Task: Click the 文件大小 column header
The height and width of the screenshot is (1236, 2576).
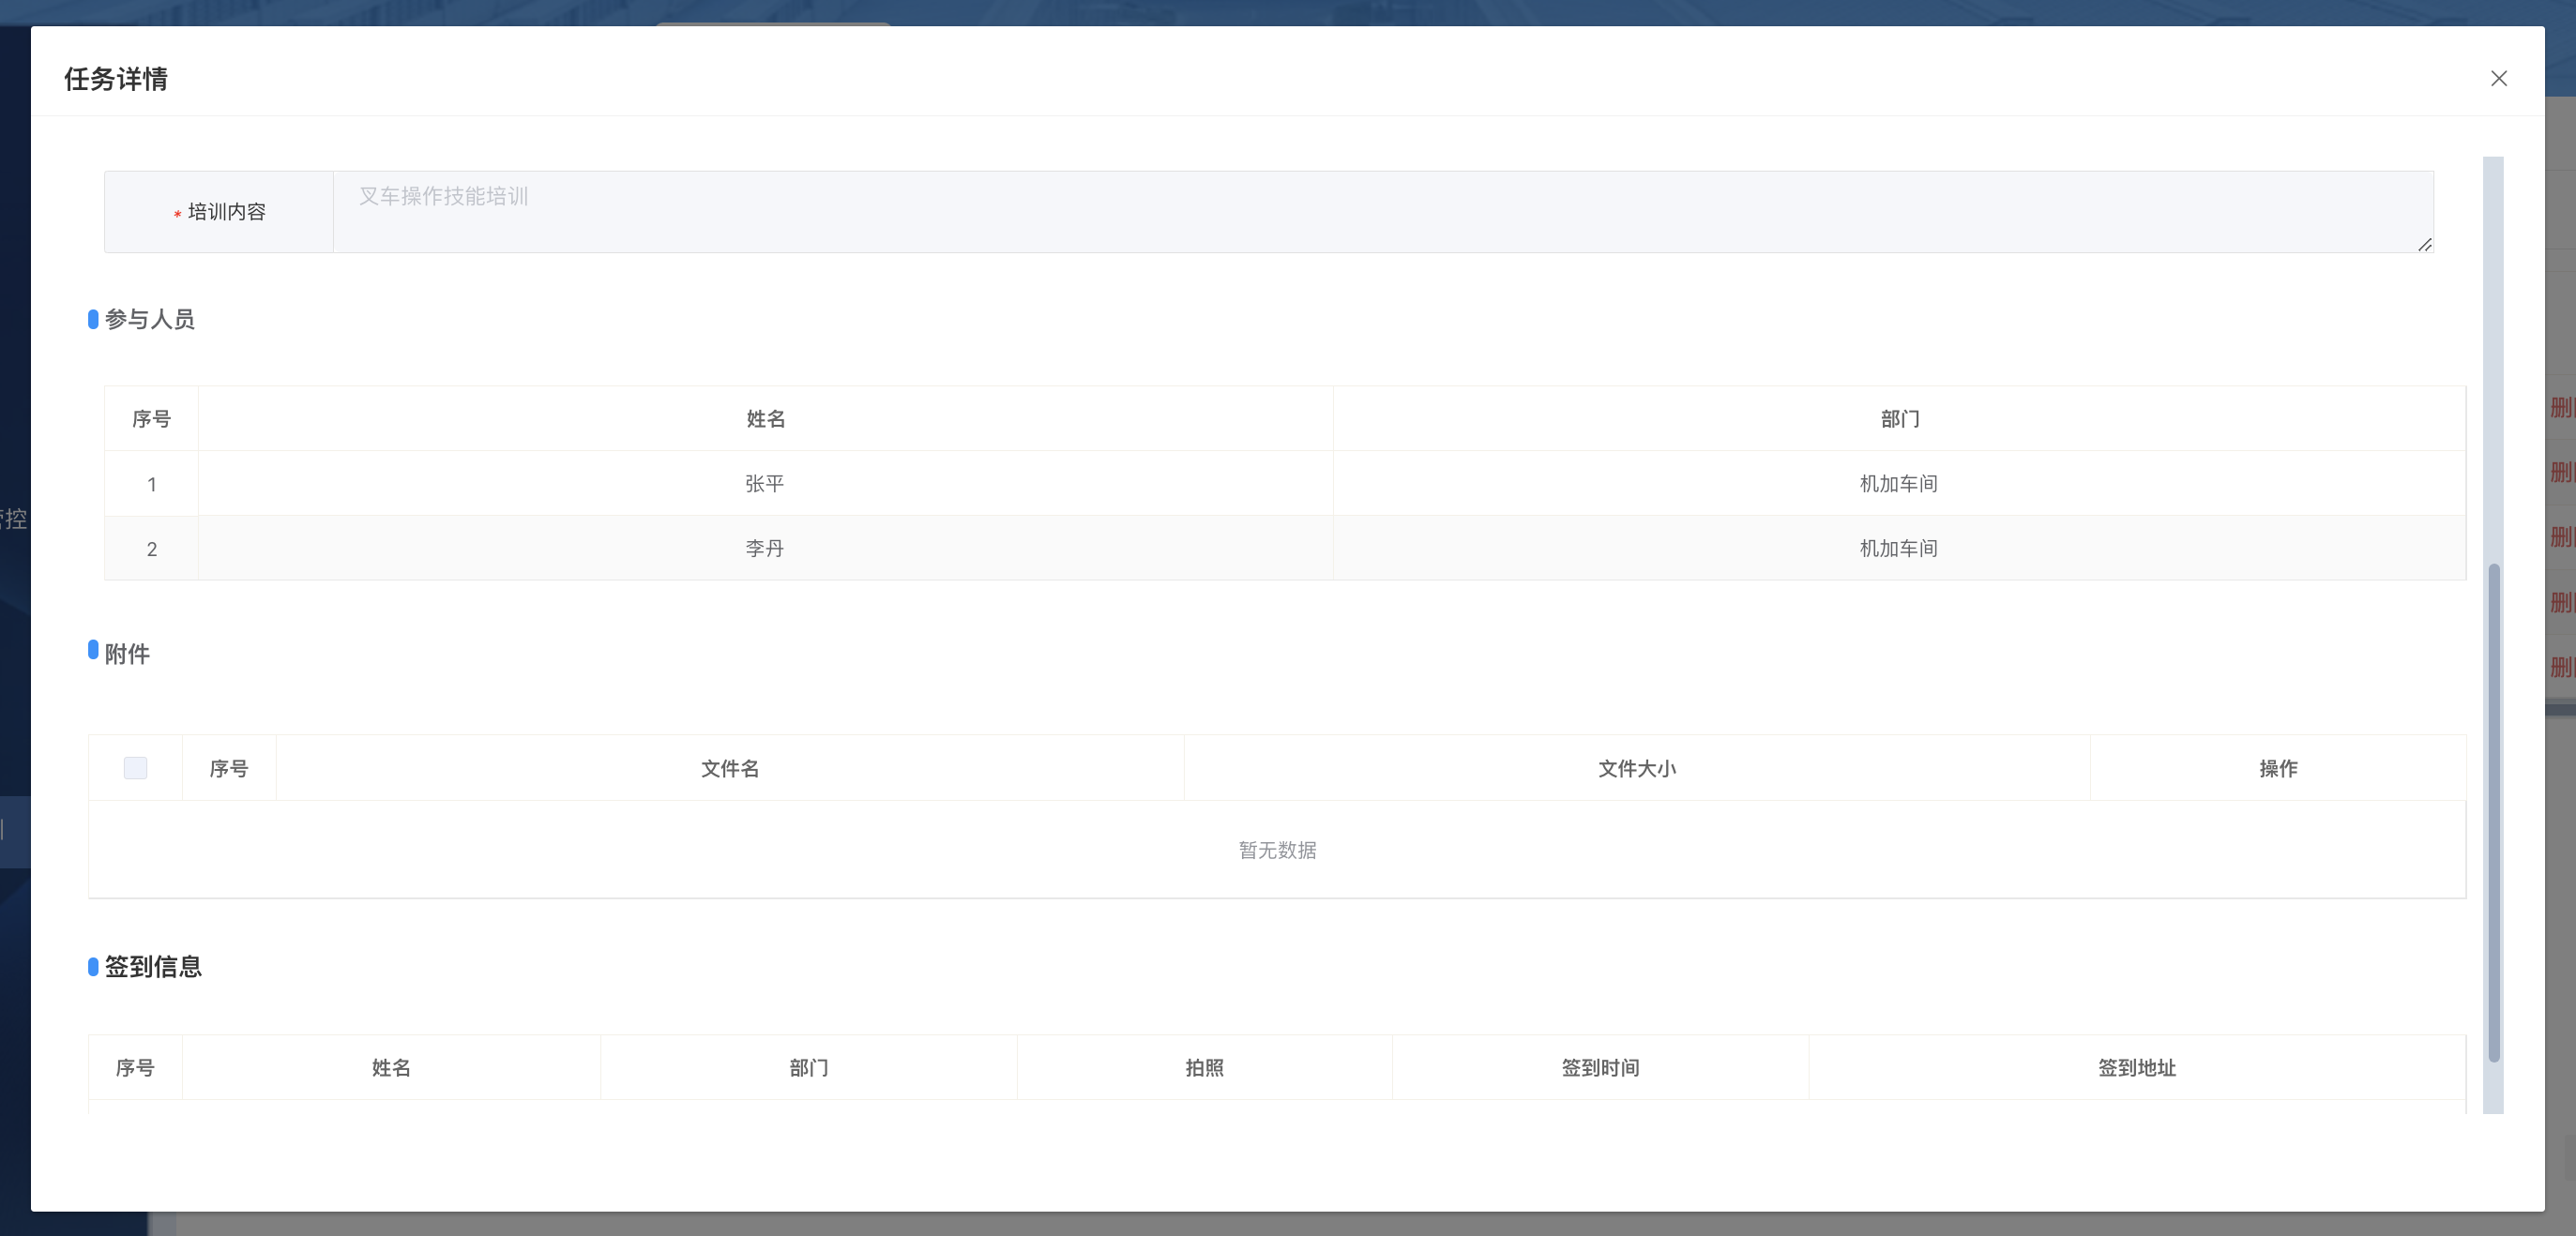Action: [1636, 768]
